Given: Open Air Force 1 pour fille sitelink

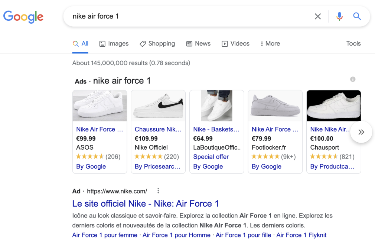Looking at the screenshot, I should [244, 235].
